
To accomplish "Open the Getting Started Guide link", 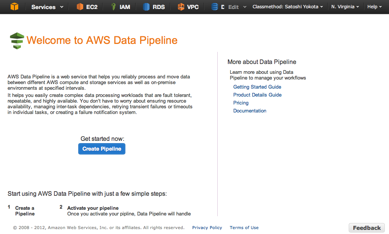I will click(257, 87).
